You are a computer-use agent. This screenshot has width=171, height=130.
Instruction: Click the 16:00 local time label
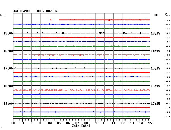click(8, 51)
